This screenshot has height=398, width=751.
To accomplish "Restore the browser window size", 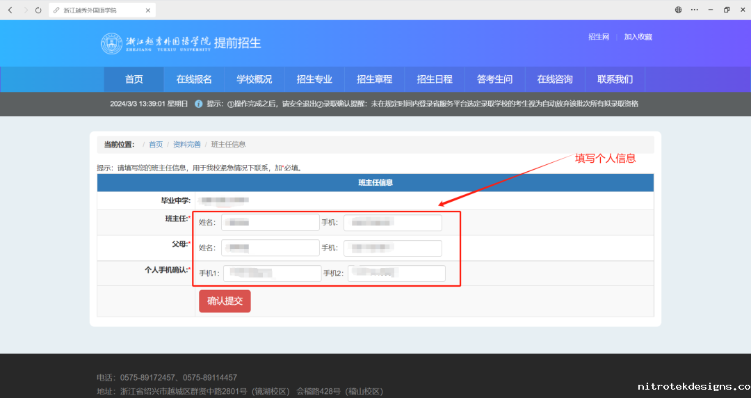I will (727, 10).
